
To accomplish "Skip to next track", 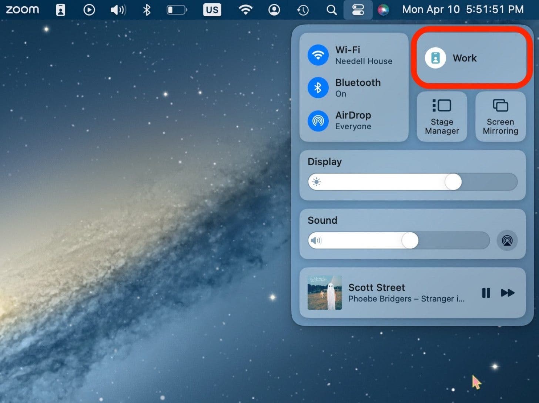I will [508, 293].
